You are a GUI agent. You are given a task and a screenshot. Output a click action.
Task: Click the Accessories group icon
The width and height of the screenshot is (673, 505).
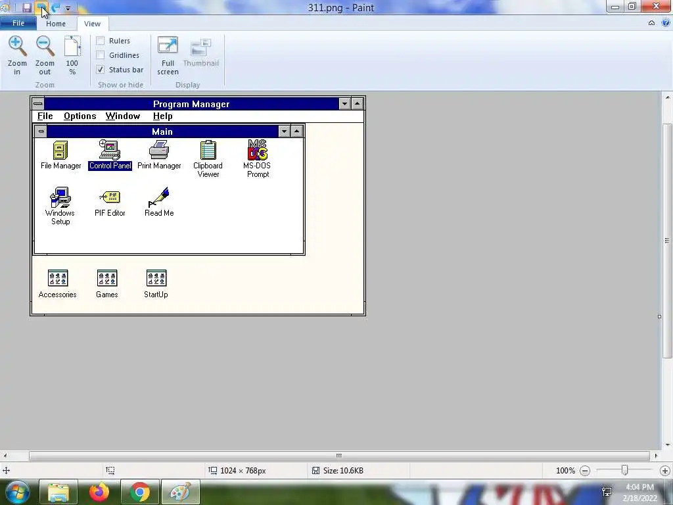[x=58, y=278]
